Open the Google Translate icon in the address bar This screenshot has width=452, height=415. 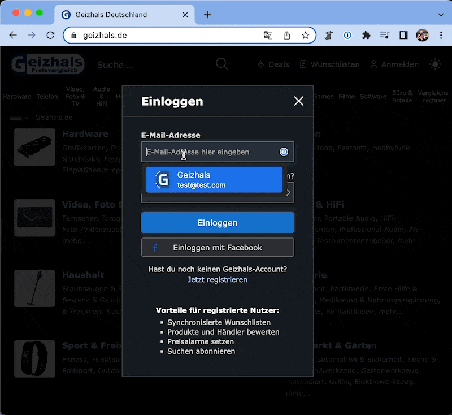(268, 35)
